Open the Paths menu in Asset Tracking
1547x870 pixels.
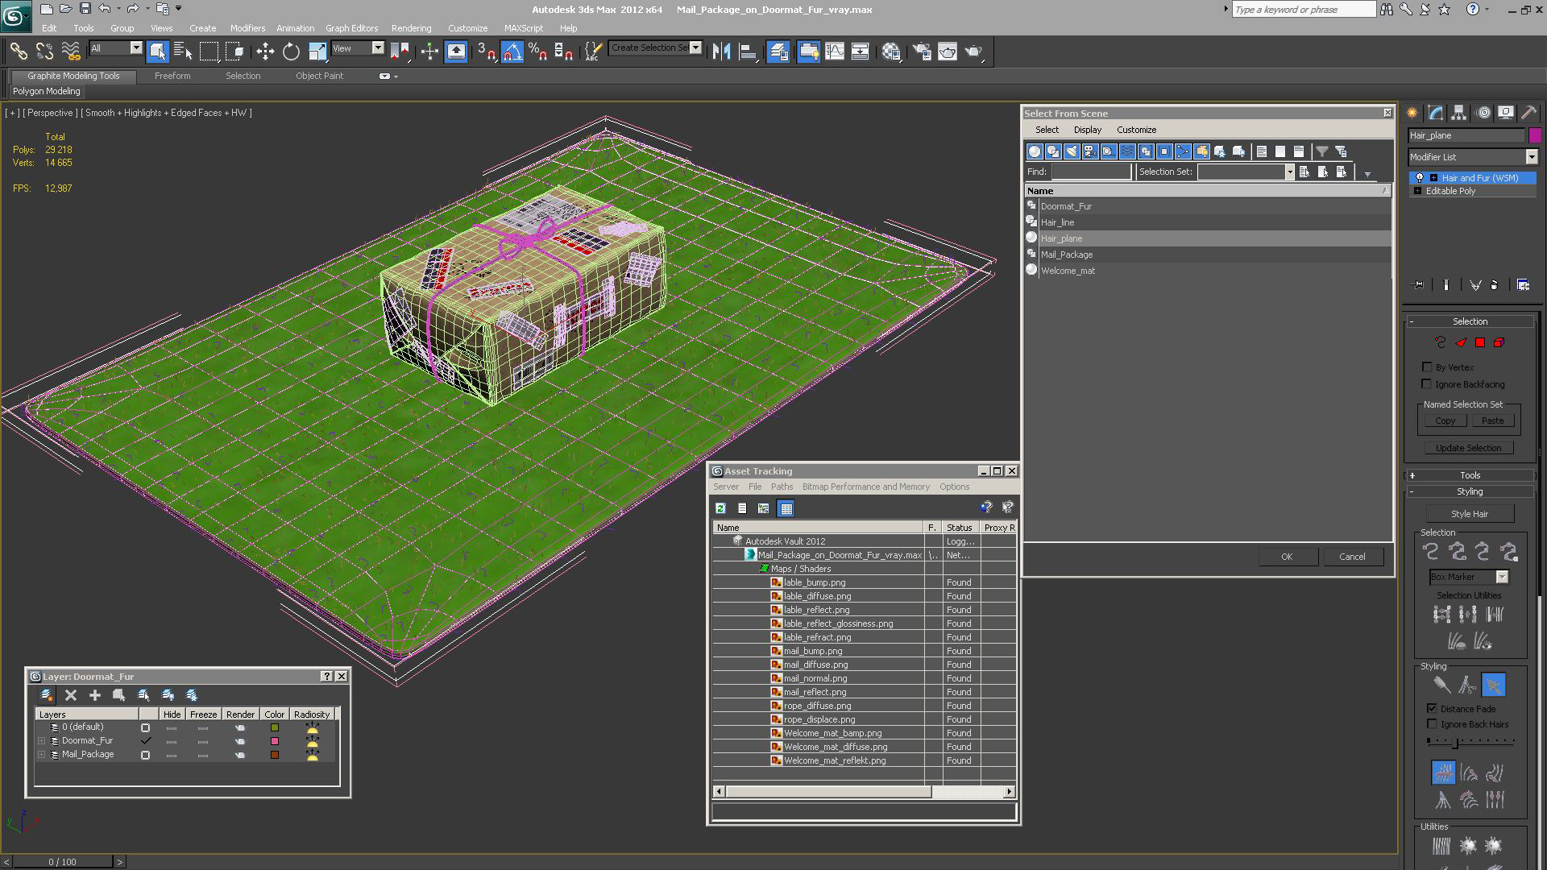tap(782, 487)
